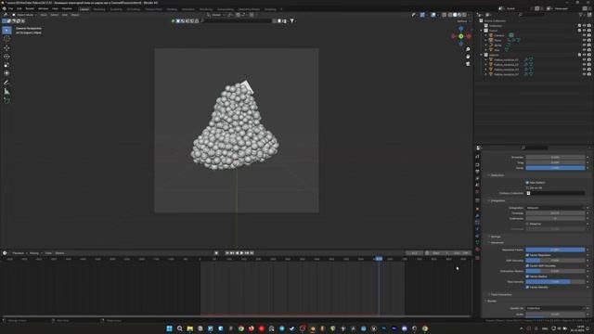The width and height of the screenshot is (594, 334).
Task: Toggle camera view with the gizmo icon
Action: [468, 64]
